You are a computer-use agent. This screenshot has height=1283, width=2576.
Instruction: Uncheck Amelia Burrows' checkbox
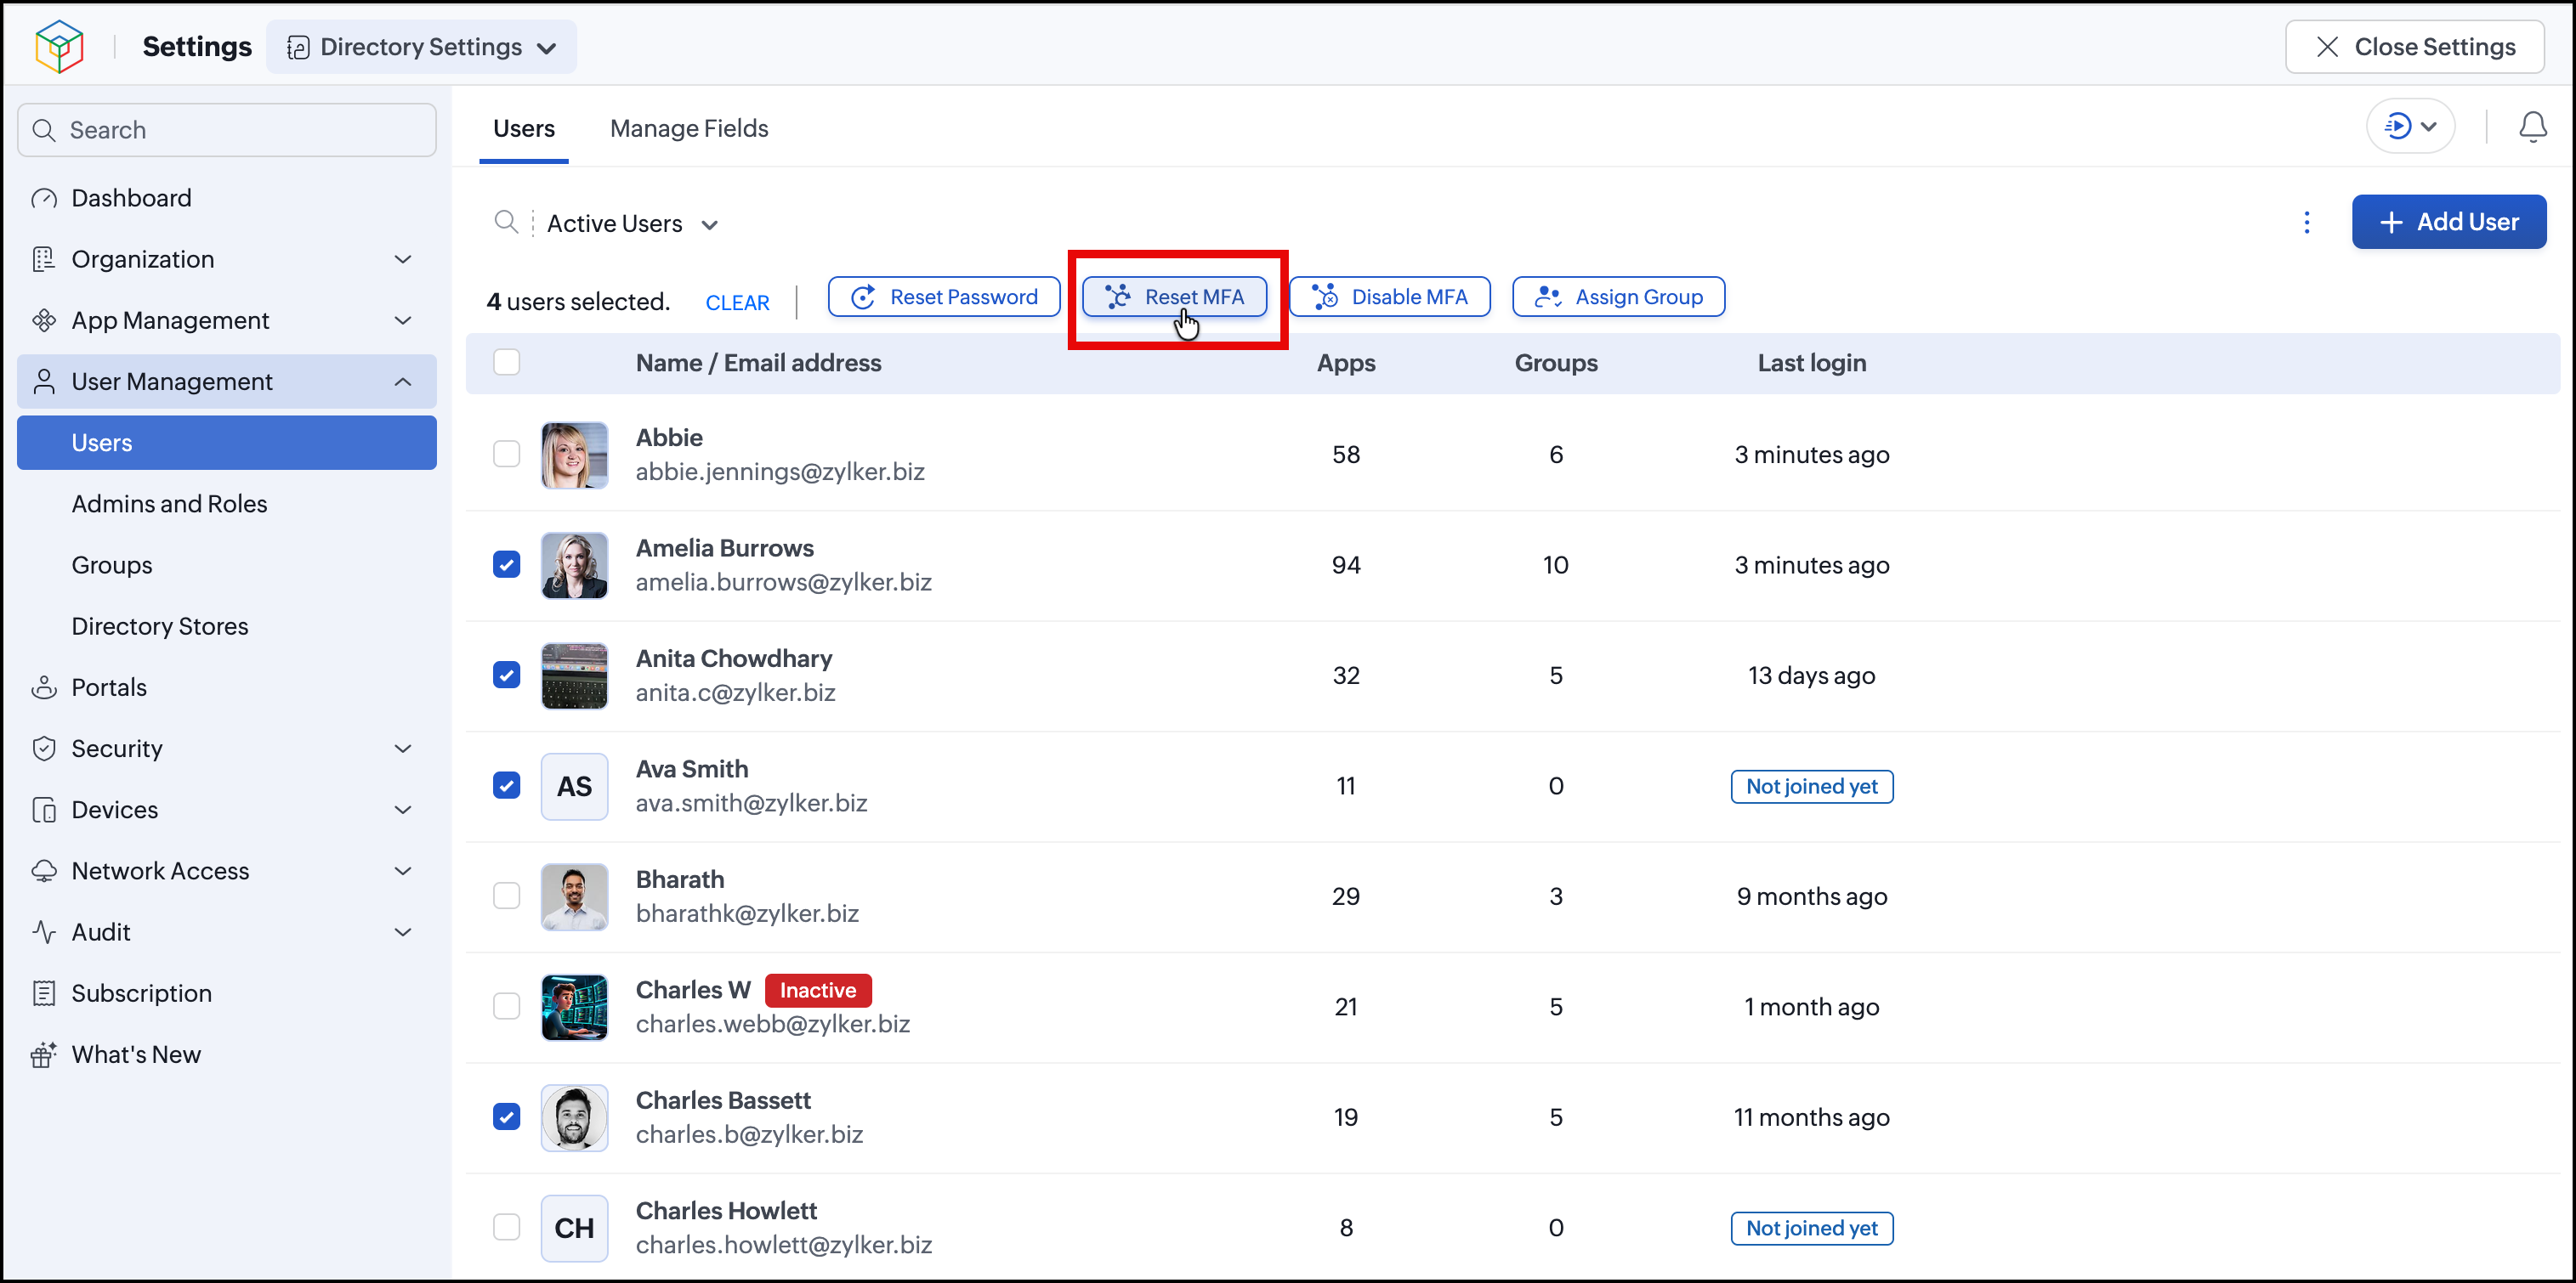click(506, 564)
